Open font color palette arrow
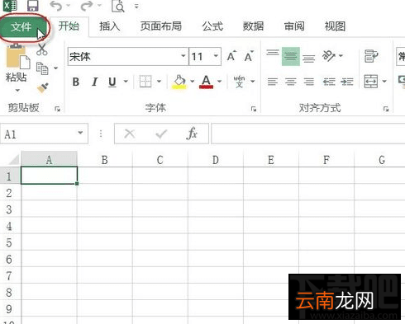Viewport: 405px width, 324px height. 219,81
